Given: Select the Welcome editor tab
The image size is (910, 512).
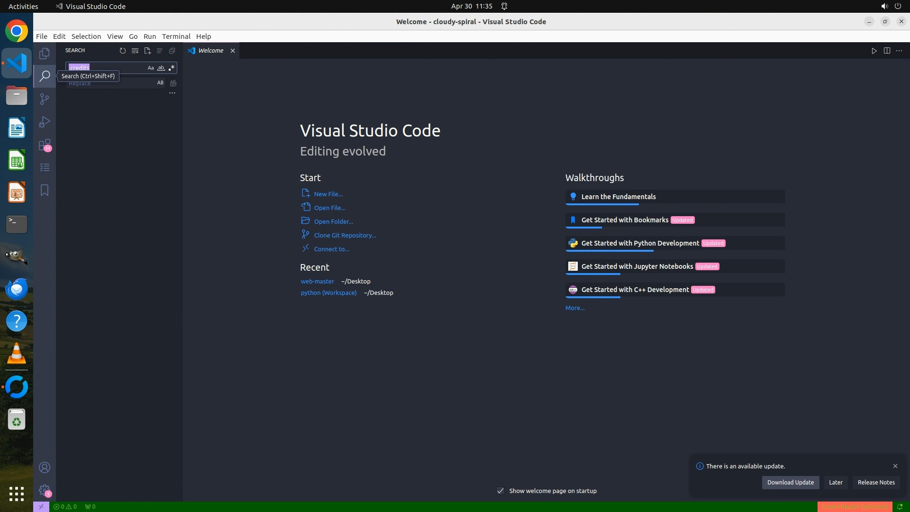Looking at the screenshot, I should coord(210,51).
